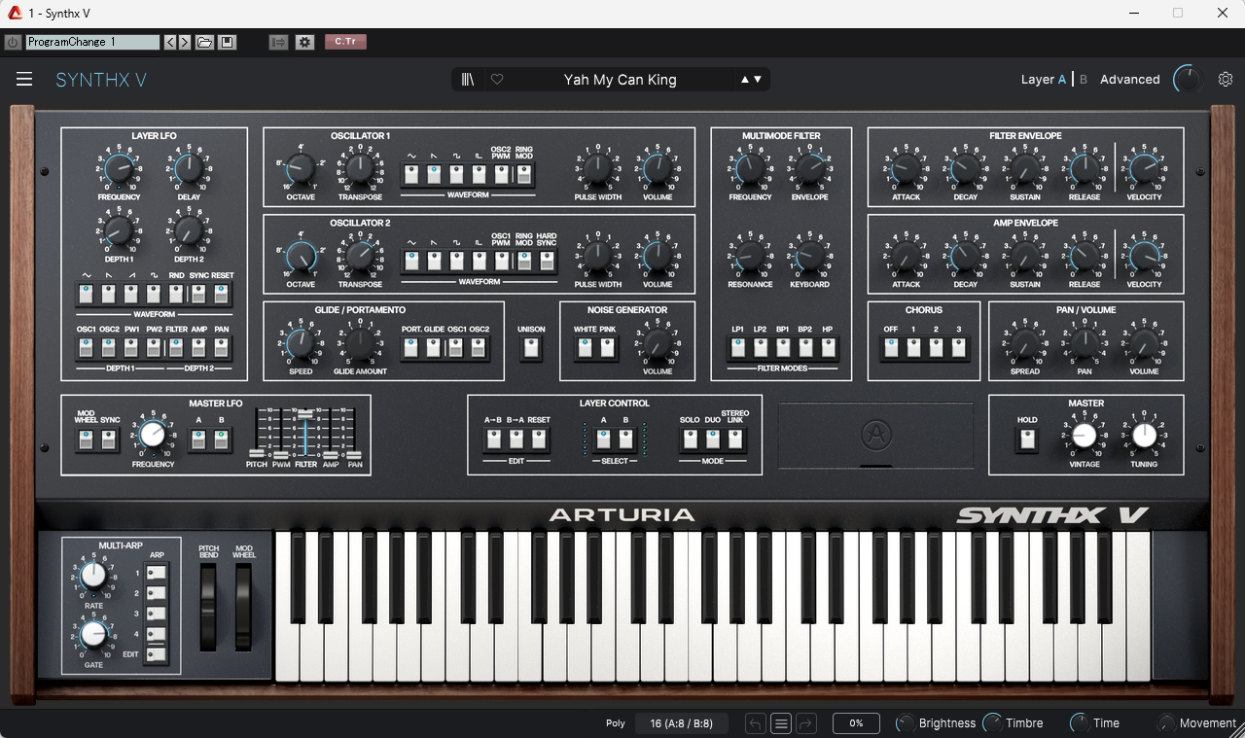The width and height of the screenshot is (1245, 738).
Task: Toggle Master LFO Mod Wheel switch
Action: pyautogui.click(x=86, y=440)
